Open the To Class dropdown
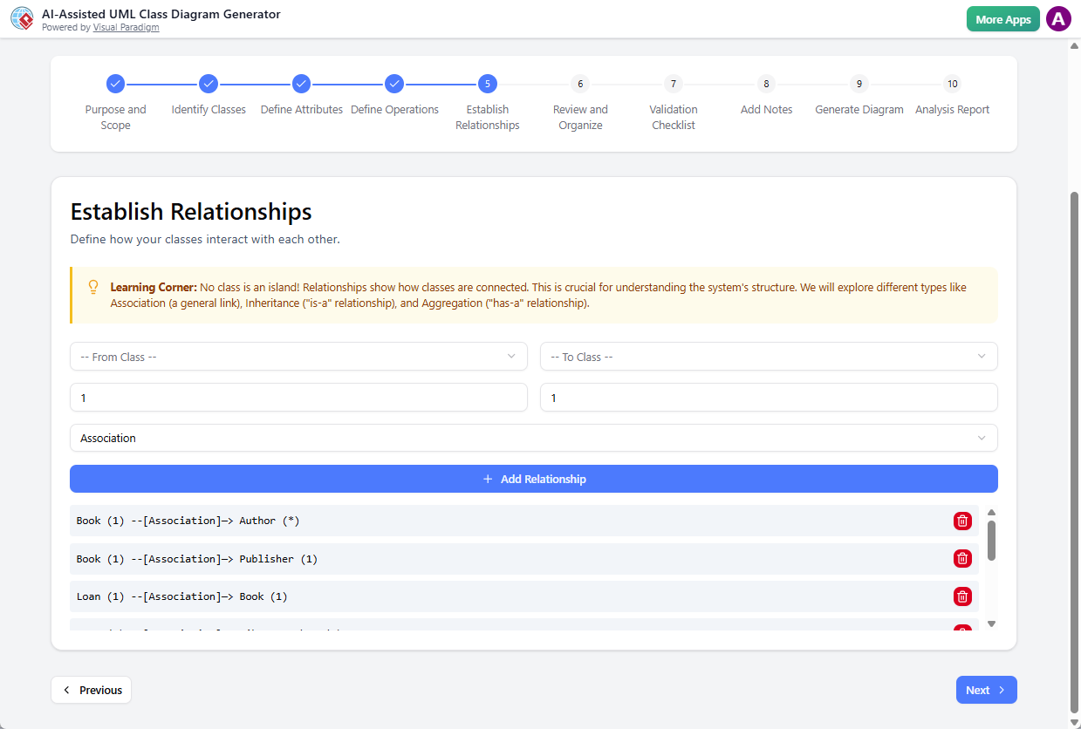Image resolution: width=1081 pixels, height=729 pixels. 769,357
